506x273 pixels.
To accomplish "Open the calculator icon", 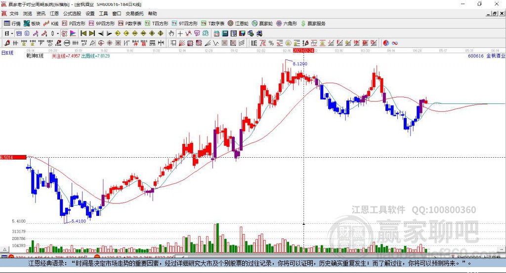I will 225,34.
